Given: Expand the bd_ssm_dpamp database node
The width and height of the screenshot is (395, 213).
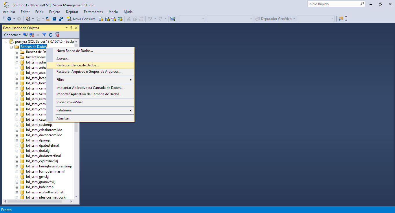Looking at the screenshot, I should coord(17,140).
